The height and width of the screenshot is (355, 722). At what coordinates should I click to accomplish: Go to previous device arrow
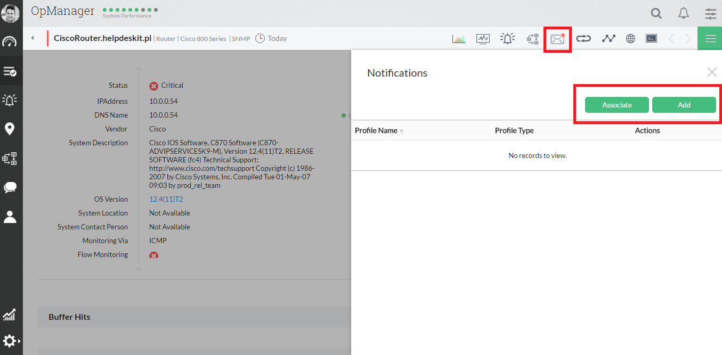click(x=671, y=38)
